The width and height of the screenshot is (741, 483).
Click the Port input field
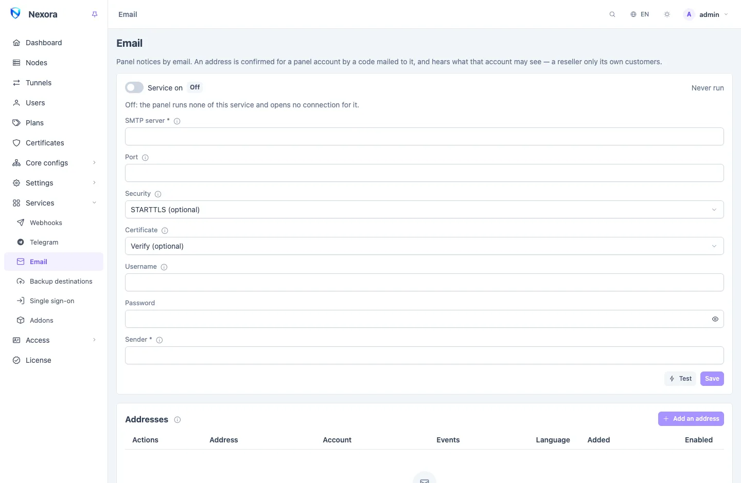tap(425, 173)
